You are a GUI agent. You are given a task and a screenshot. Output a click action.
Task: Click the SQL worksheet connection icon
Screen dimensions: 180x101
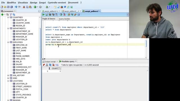click(47, 7)
